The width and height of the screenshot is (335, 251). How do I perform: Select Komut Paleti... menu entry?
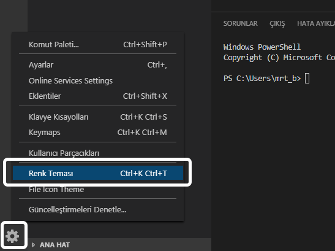(97, 45)
